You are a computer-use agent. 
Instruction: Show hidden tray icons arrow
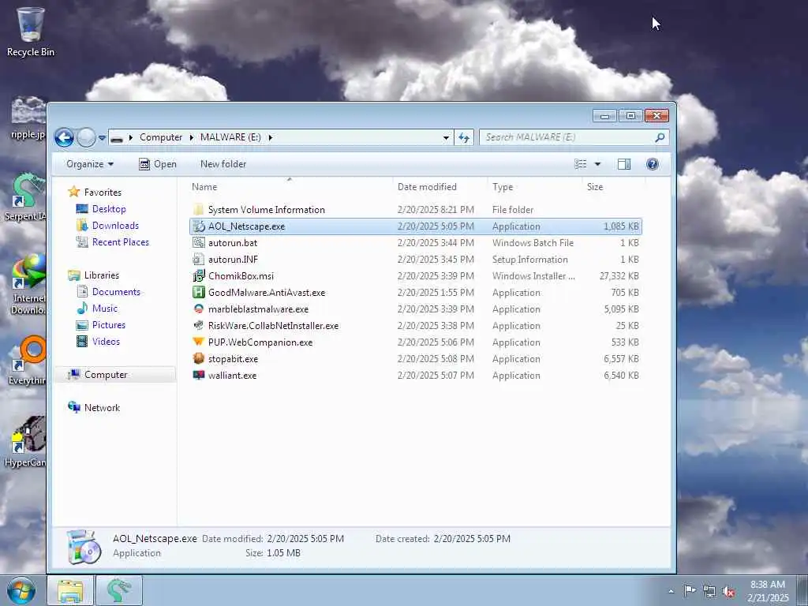[x=671, y=591]
